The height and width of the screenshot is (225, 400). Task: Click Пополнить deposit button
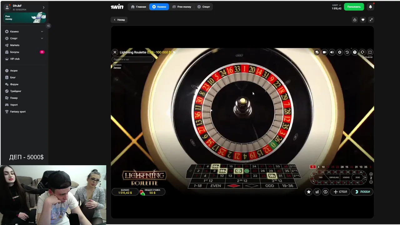click(x=354, y=7)
